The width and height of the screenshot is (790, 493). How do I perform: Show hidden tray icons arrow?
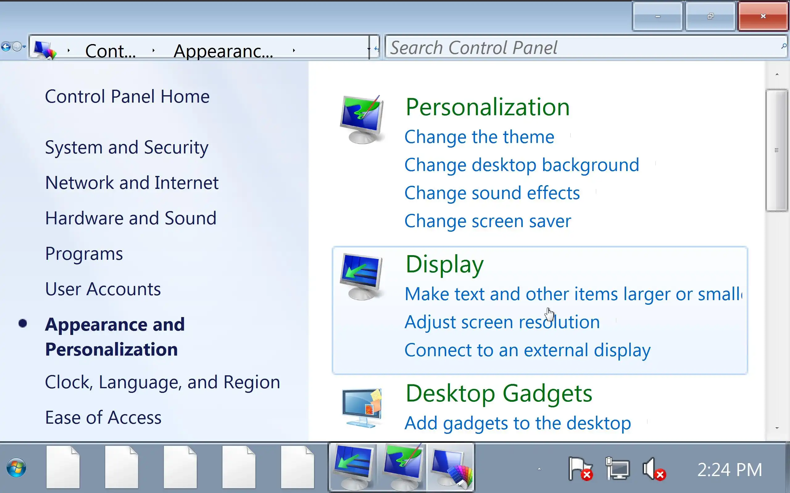click(x=539, y=469)
